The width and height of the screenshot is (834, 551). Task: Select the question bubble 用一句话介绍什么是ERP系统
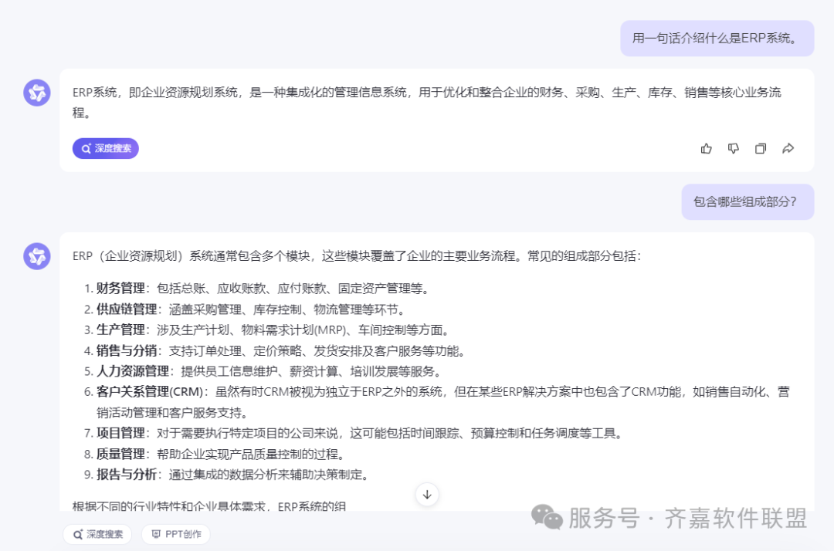click(x=717, y=37)
